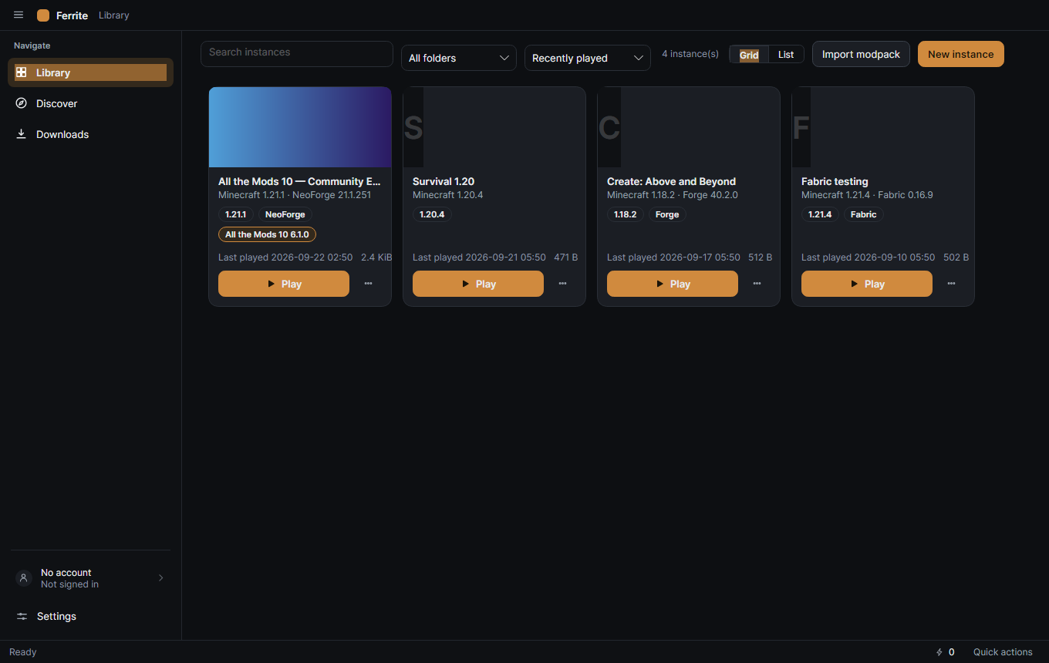Select the Fabric testing title
The image size is (1049, 663).
835,182
